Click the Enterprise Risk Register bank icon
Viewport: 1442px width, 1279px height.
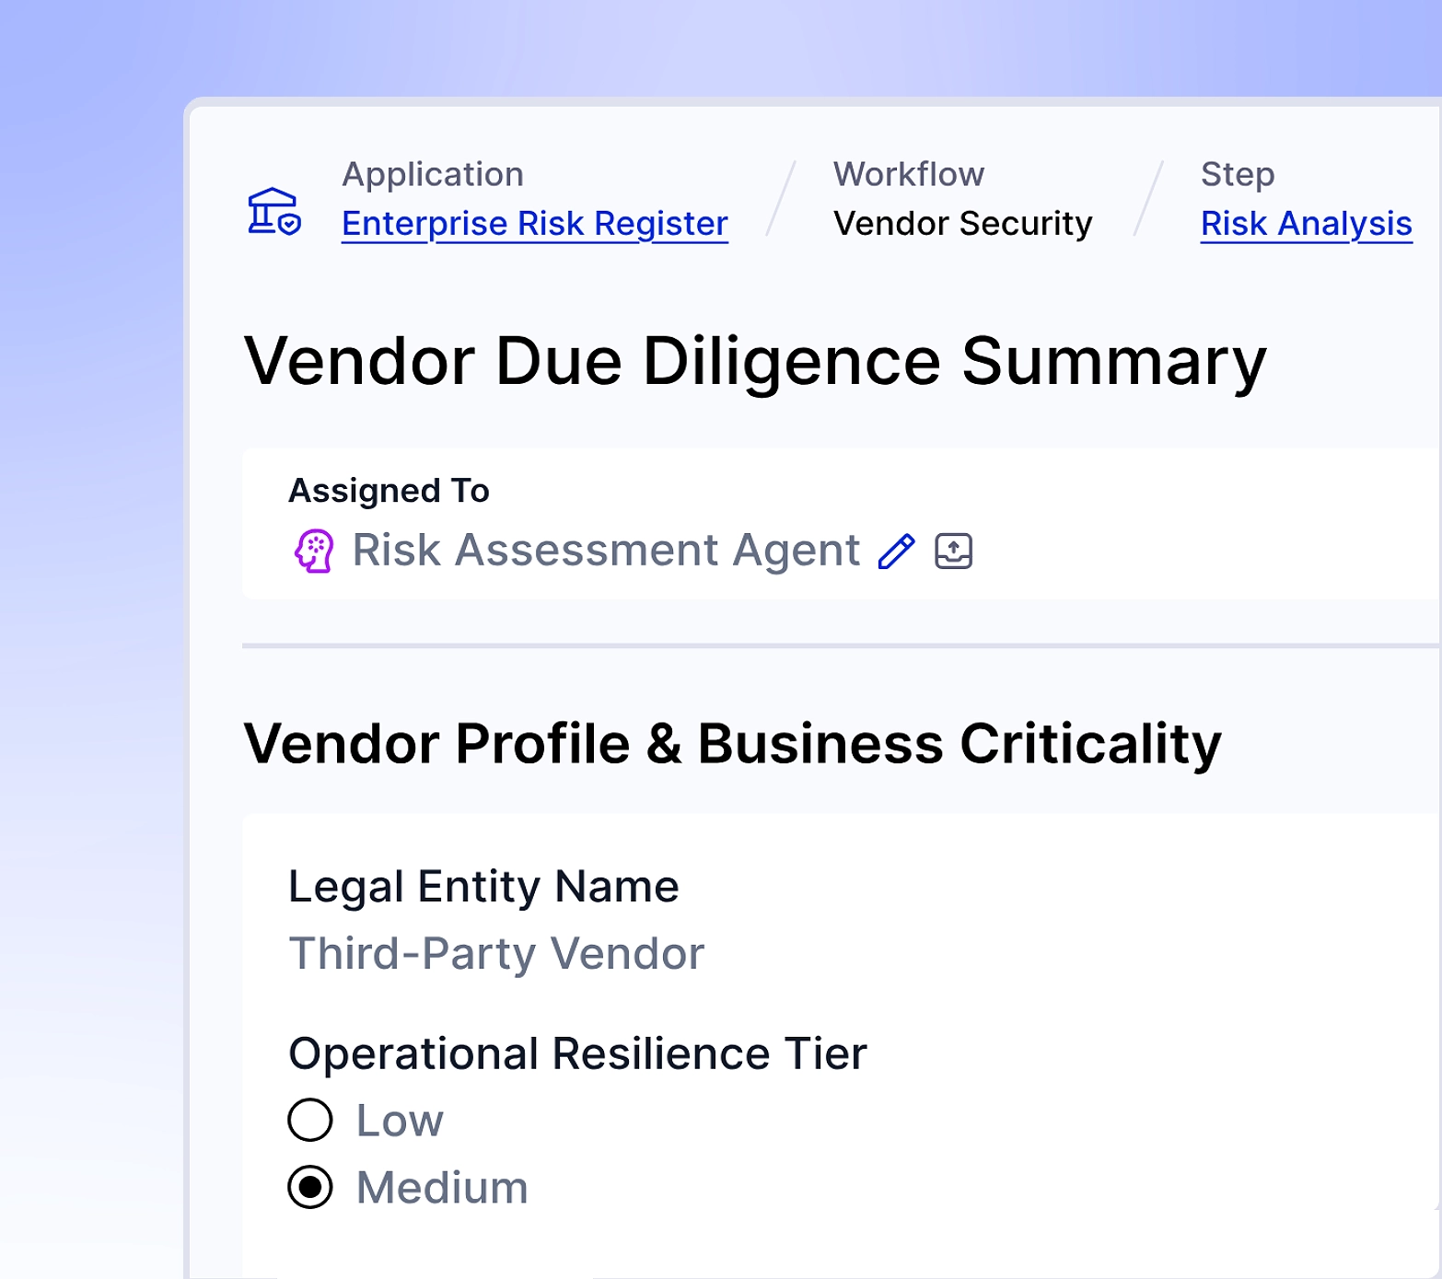pos(273,212)
